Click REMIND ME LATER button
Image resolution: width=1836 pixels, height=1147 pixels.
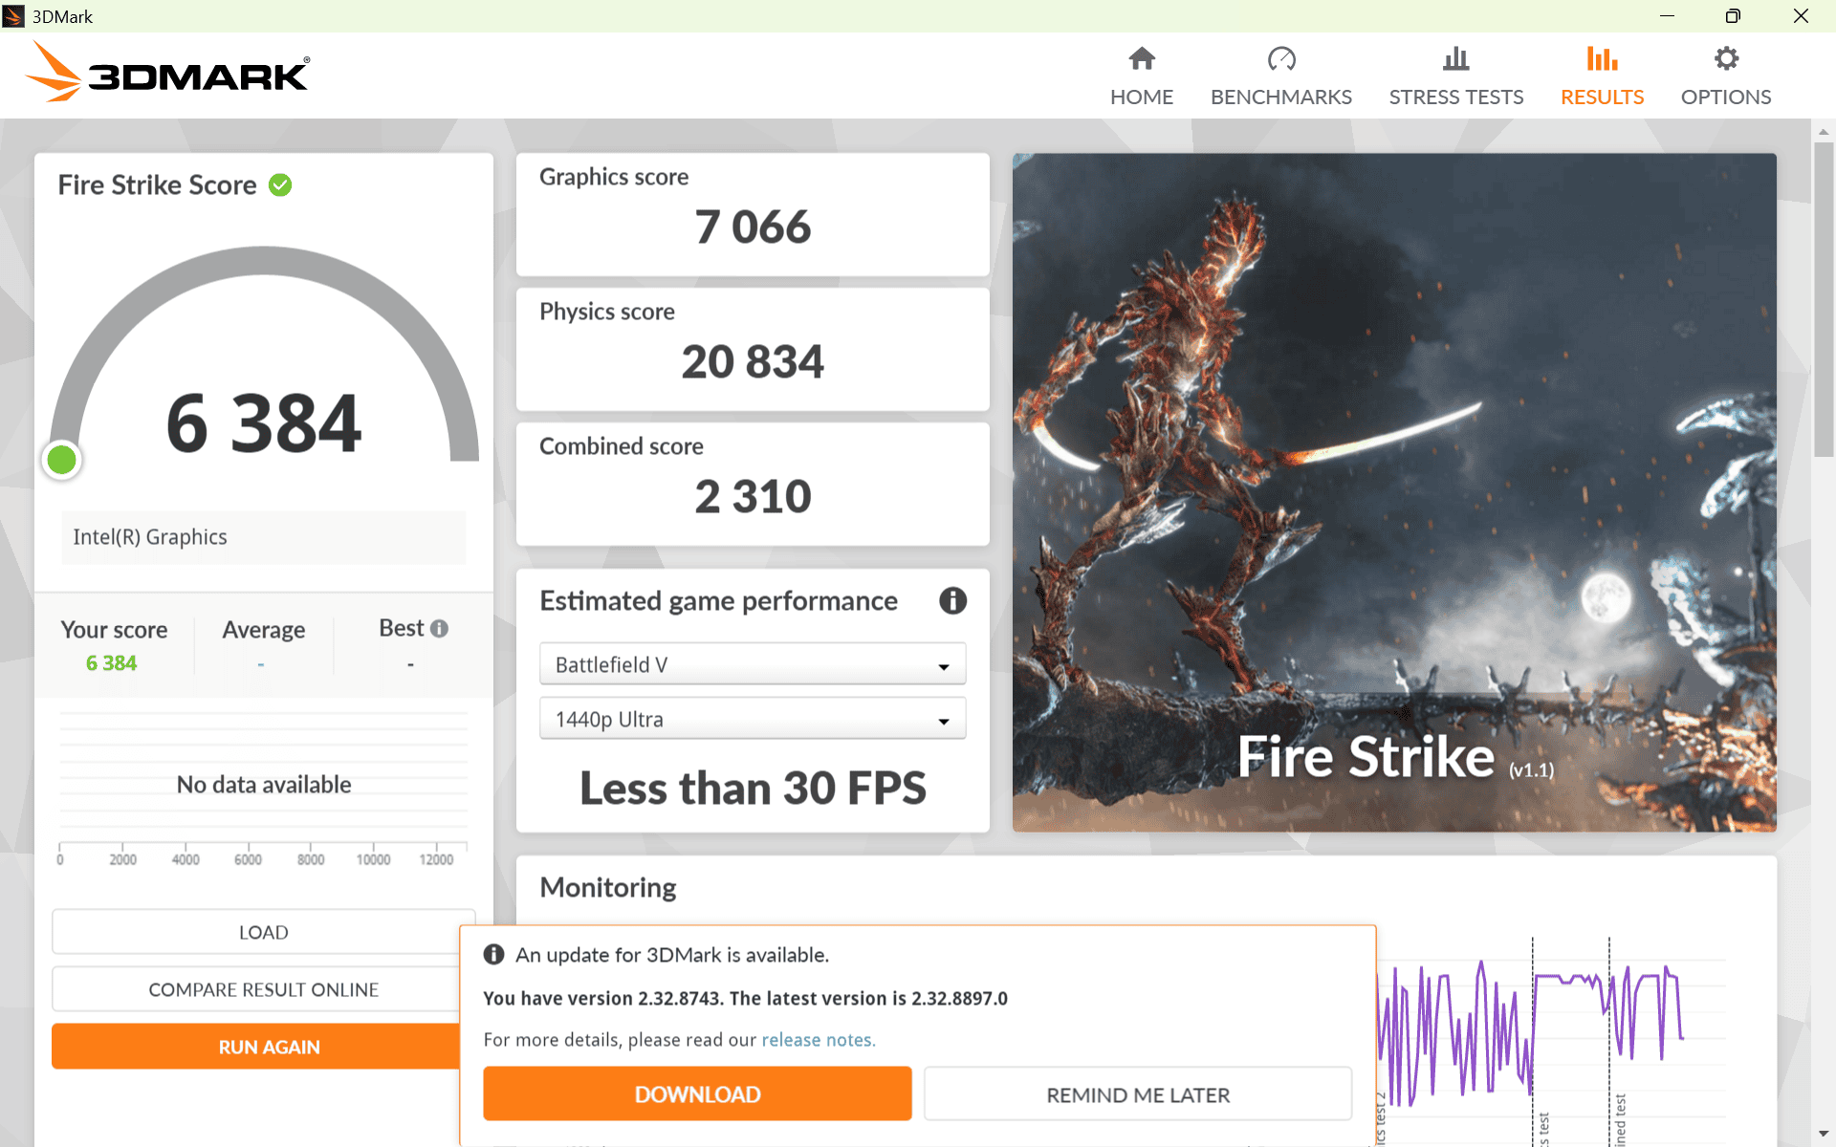click(1138, 1094)
